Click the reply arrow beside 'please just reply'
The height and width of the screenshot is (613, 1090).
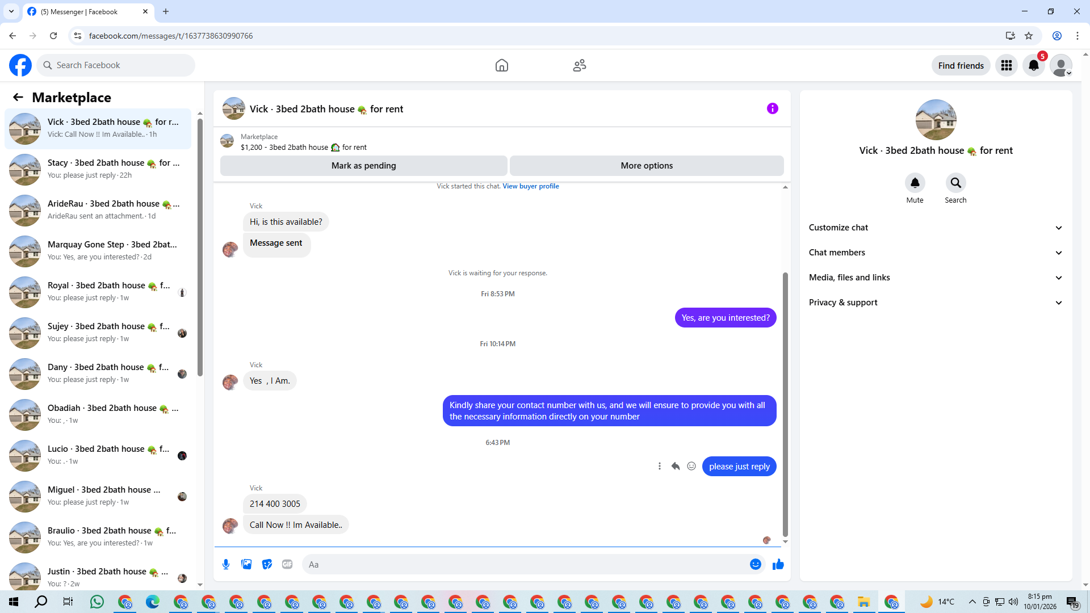click(x=676, y=466)
